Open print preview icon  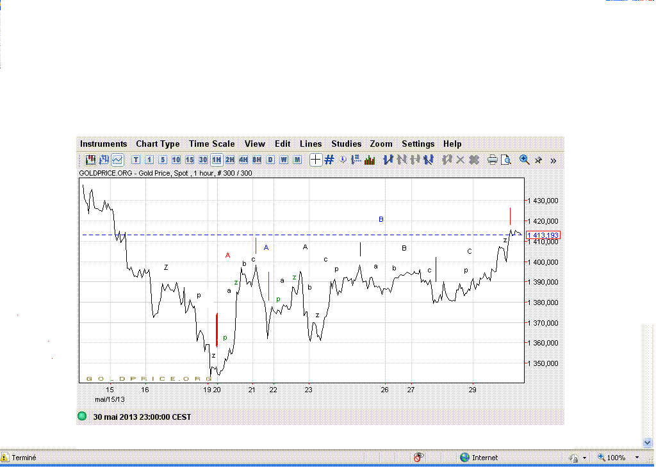point(506,160)
